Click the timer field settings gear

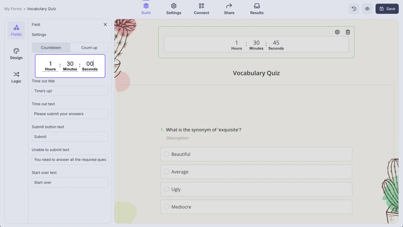[x=337, y=32]
